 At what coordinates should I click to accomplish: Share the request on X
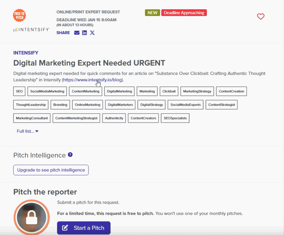(92, 33)
